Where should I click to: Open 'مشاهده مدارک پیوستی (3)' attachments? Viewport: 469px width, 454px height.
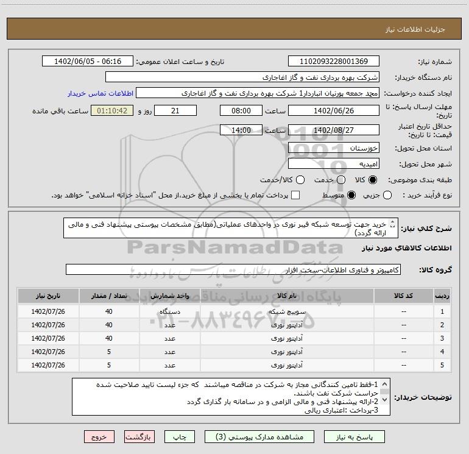pos(259,437)
